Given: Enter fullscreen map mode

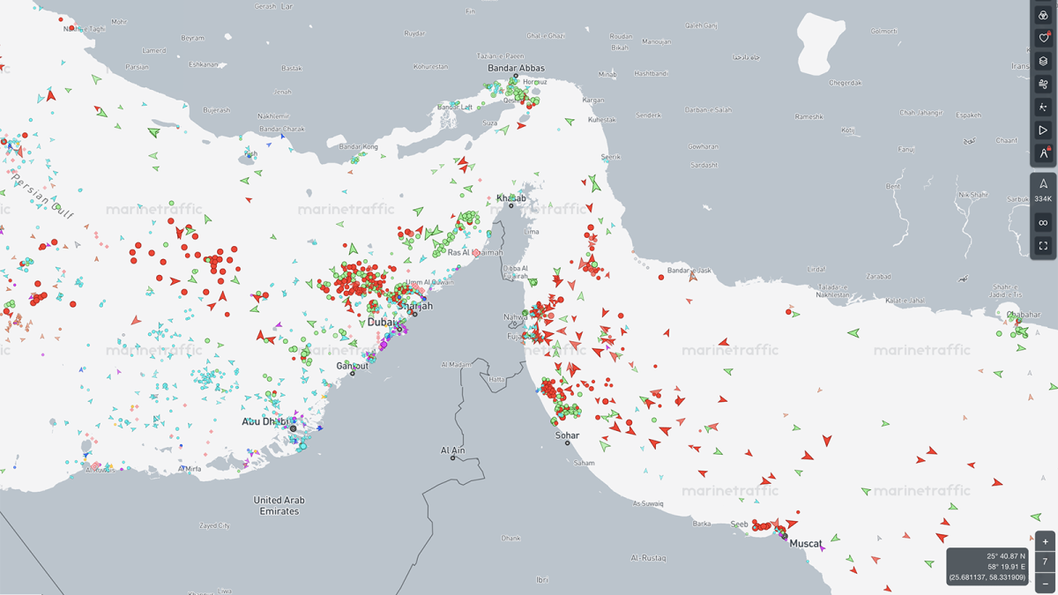Looking at the screenshot, I should point(1043,246).
